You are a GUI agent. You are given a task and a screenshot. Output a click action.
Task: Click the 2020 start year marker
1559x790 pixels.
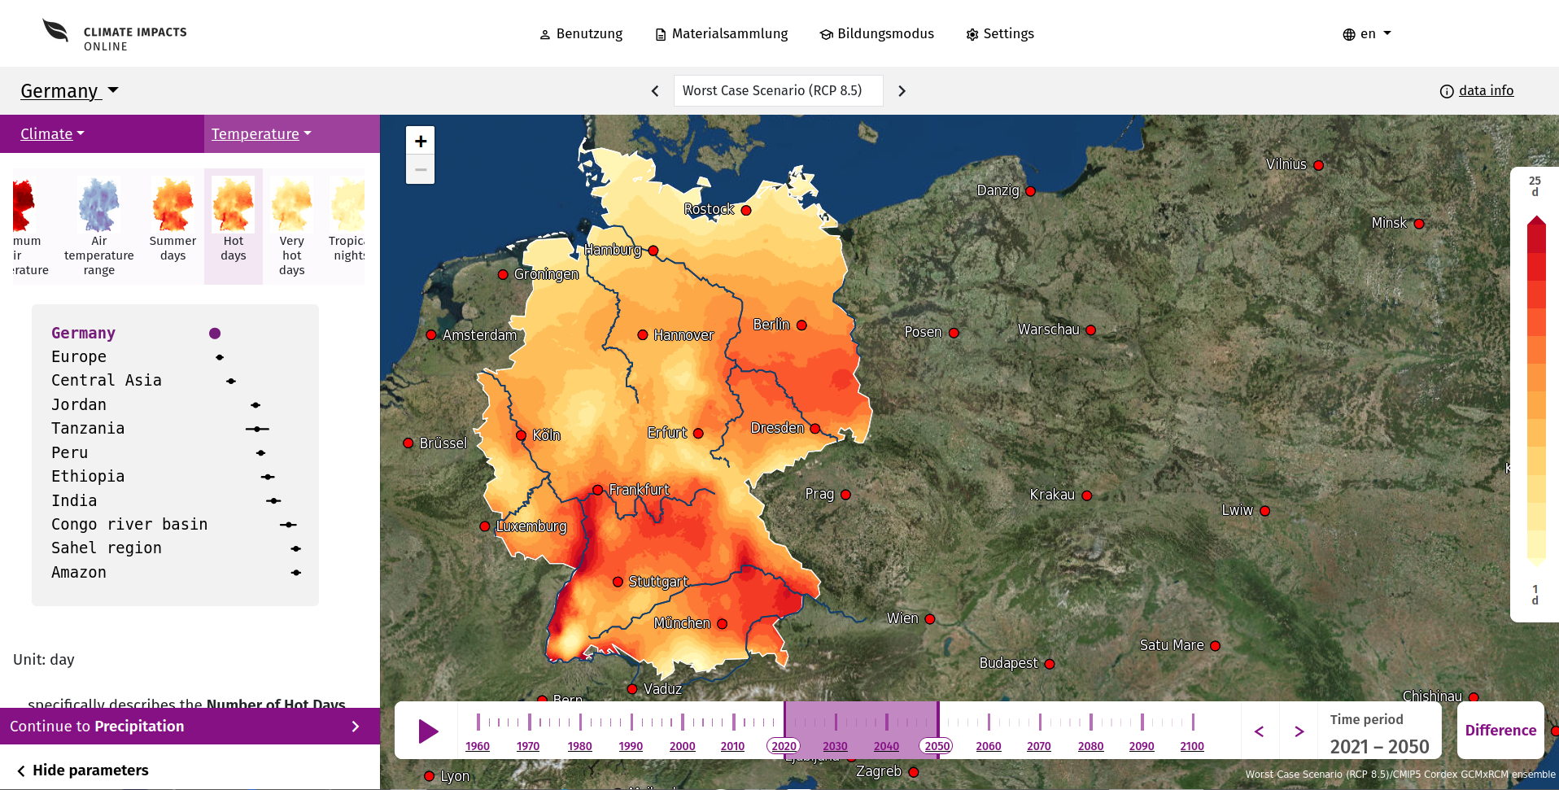[784, 746]
